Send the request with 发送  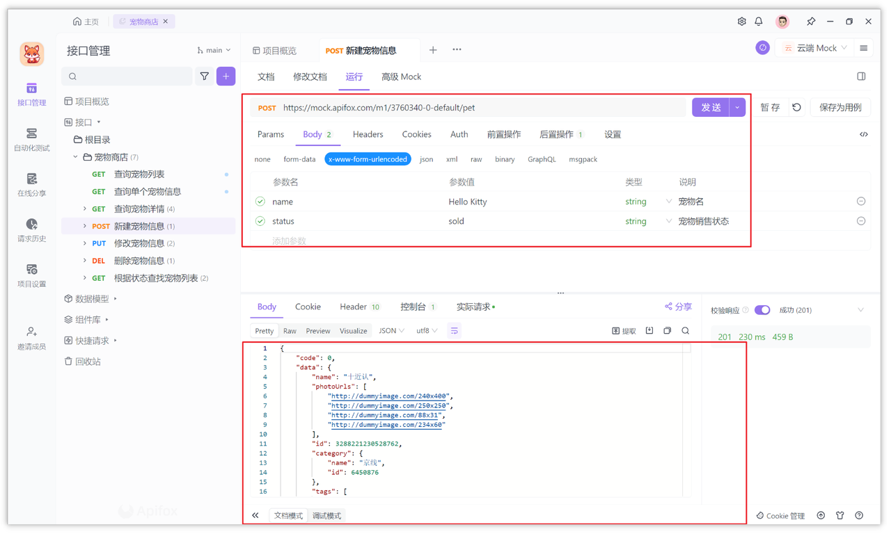tap(711, 108)
